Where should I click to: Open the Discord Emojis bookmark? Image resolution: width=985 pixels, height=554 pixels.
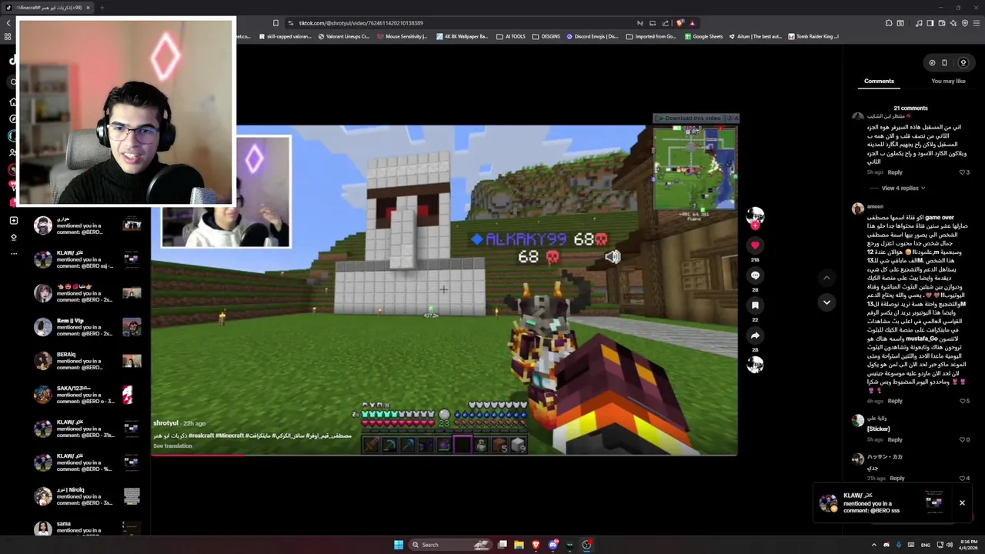pos(593,36)
